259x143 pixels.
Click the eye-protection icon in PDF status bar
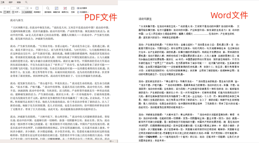(x=110, y=141)
